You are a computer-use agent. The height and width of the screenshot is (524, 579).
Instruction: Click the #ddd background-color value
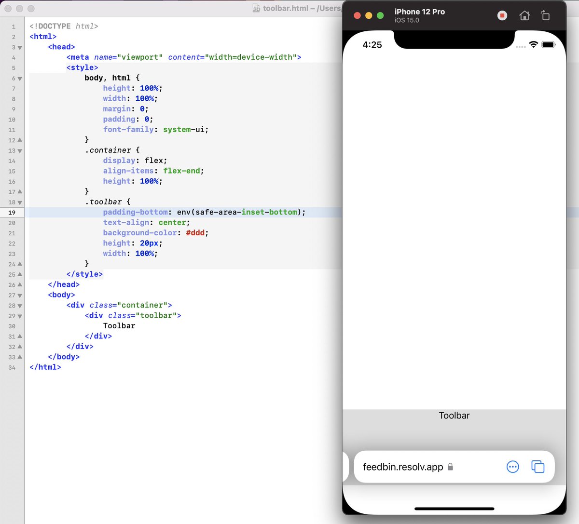click(x=195, y=233)
